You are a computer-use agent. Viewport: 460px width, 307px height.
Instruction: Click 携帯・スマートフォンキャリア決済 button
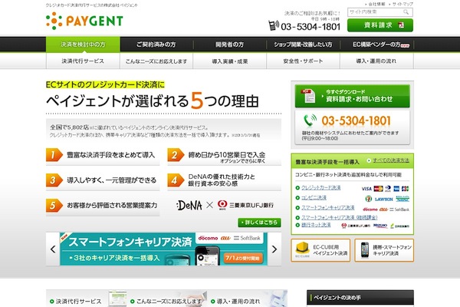coord(384,250)
